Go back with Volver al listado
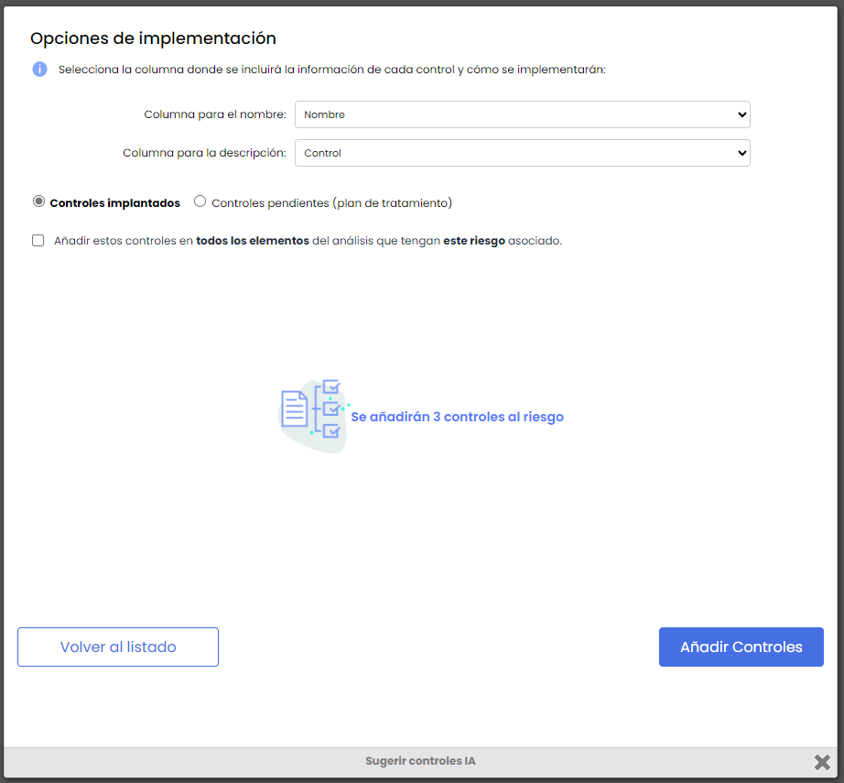Viewport: 844px width, 783px height. [x=118, y=647]
